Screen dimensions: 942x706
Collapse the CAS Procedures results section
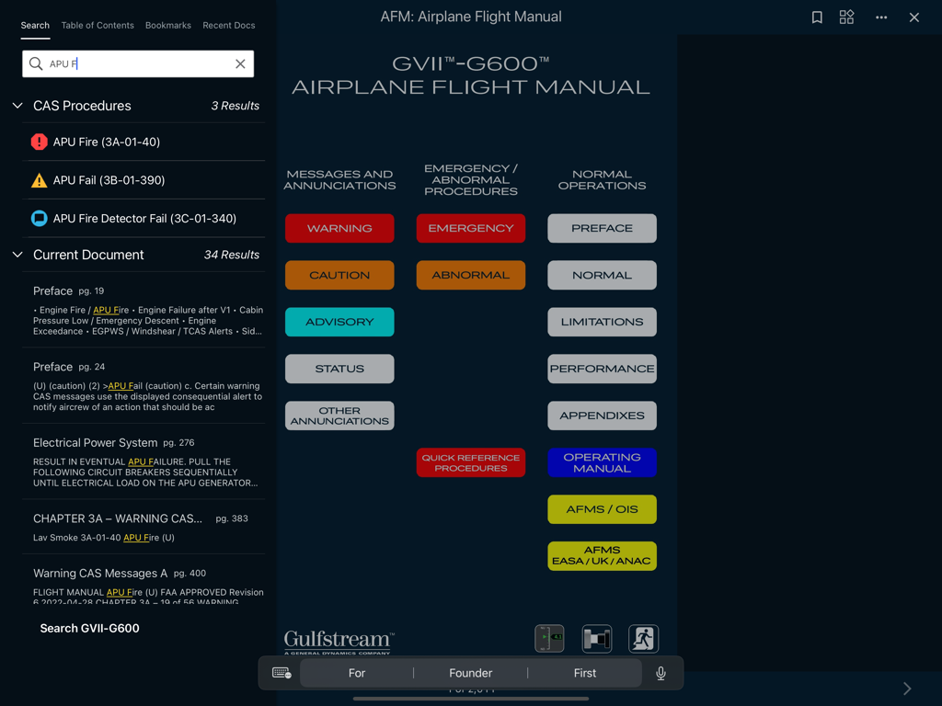[x=17, y=105]
